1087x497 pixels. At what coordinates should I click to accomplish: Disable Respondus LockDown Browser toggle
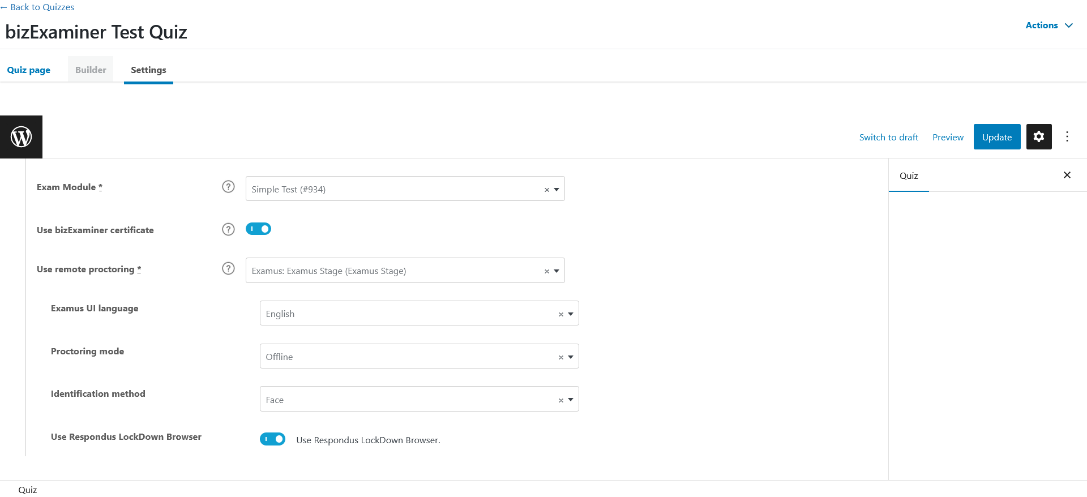(272, 439)
